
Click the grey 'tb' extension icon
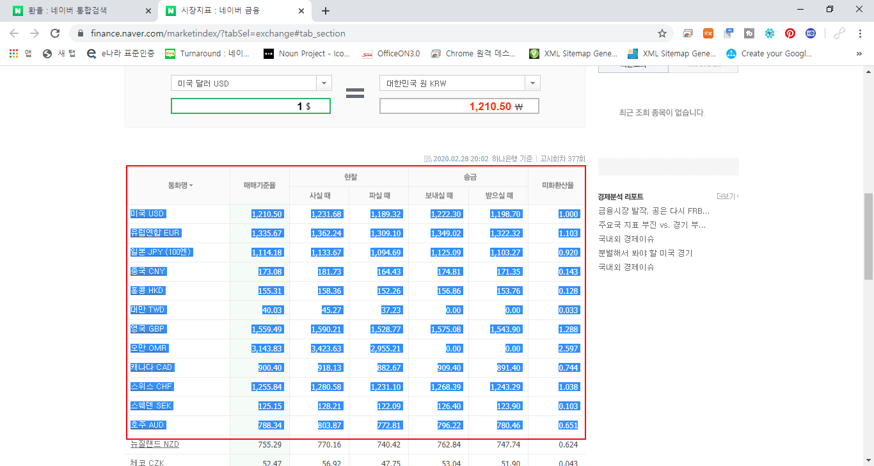click(x=749, y=33)
